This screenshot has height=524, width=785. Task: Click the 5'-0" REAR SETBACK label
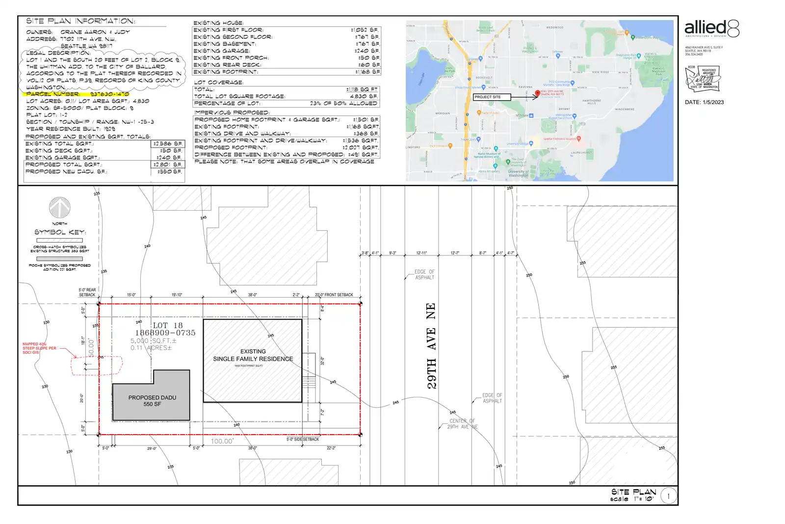(x=87, y=292)
